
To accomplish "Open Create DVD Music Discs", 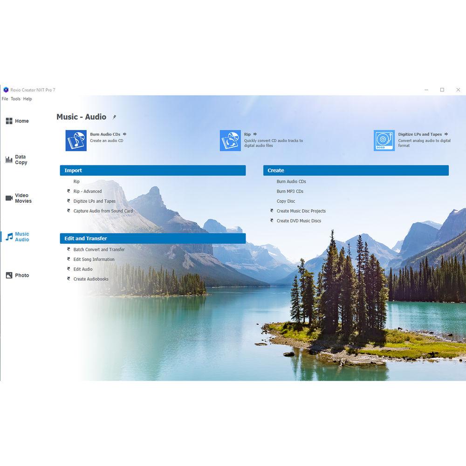I will (x=299, y=221).
